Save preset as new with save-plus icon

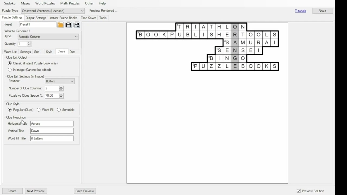77,25
